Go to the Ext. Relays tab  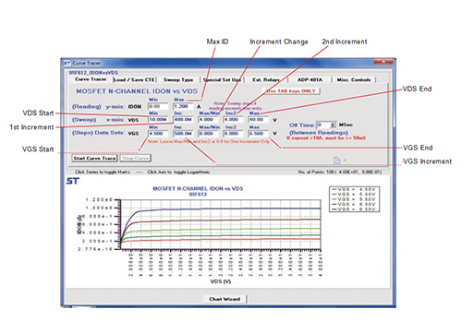click(266, 80)
